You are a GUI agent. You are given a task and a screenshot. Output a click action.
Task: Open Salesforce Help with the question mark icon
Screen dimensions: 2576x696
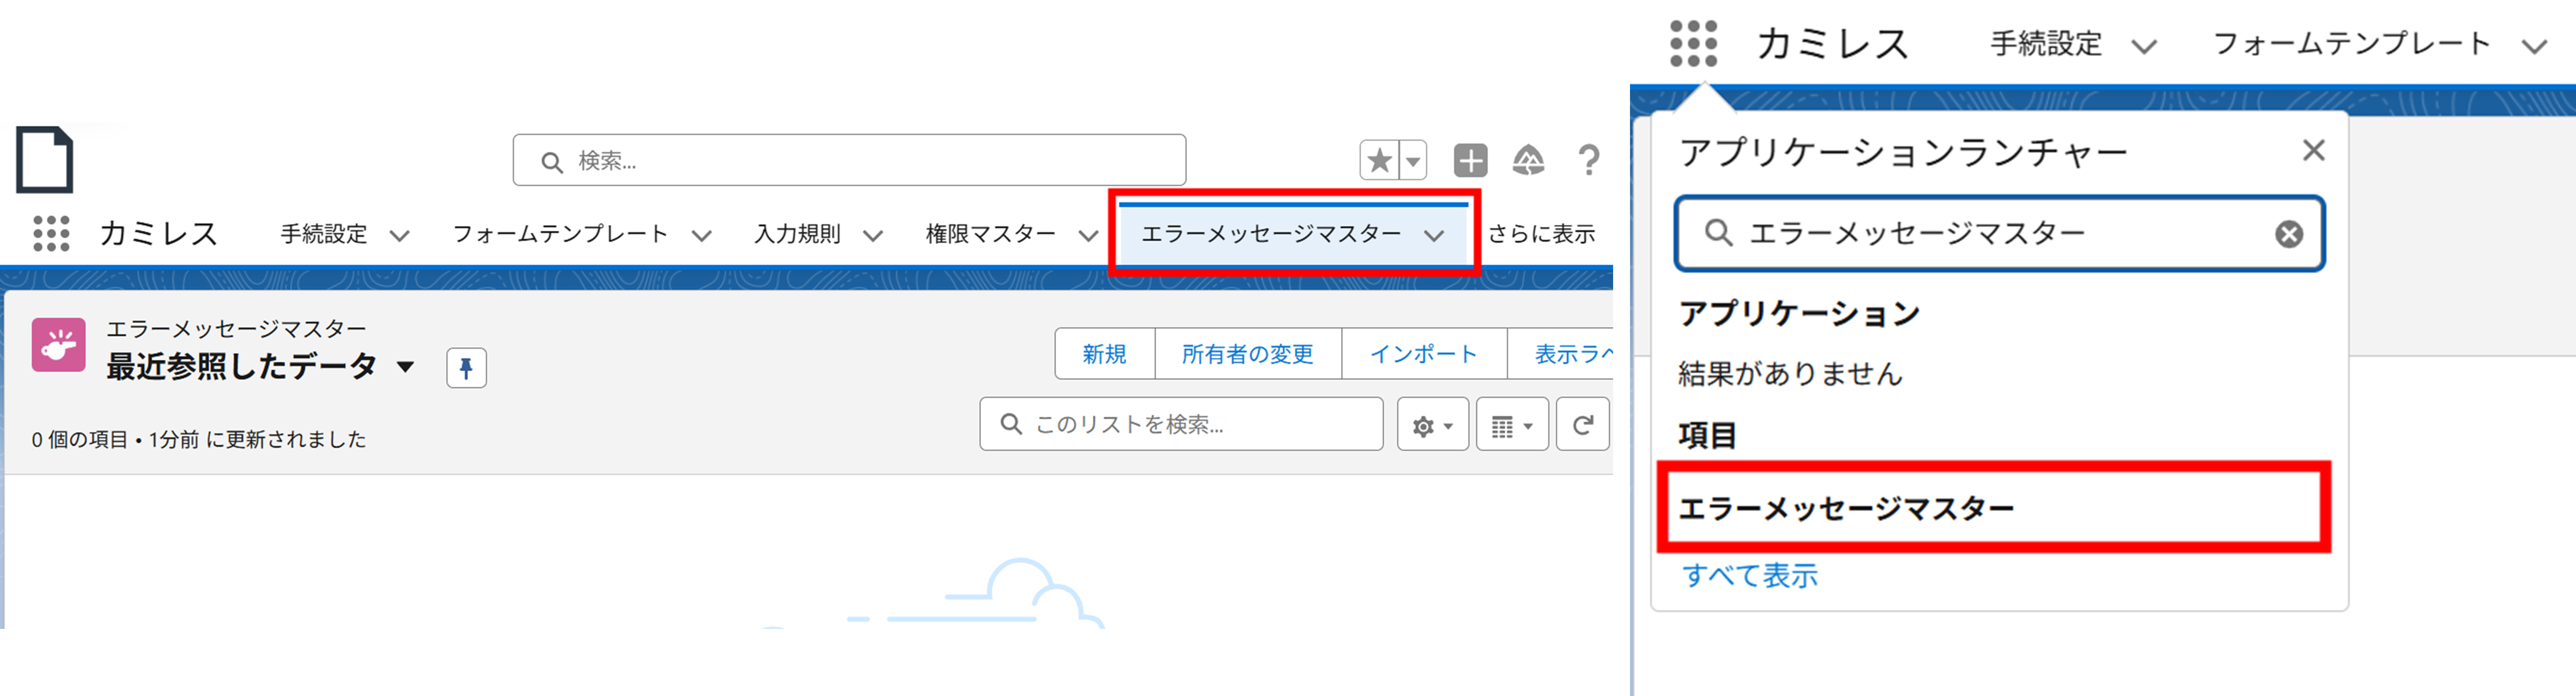[1589, 160]
